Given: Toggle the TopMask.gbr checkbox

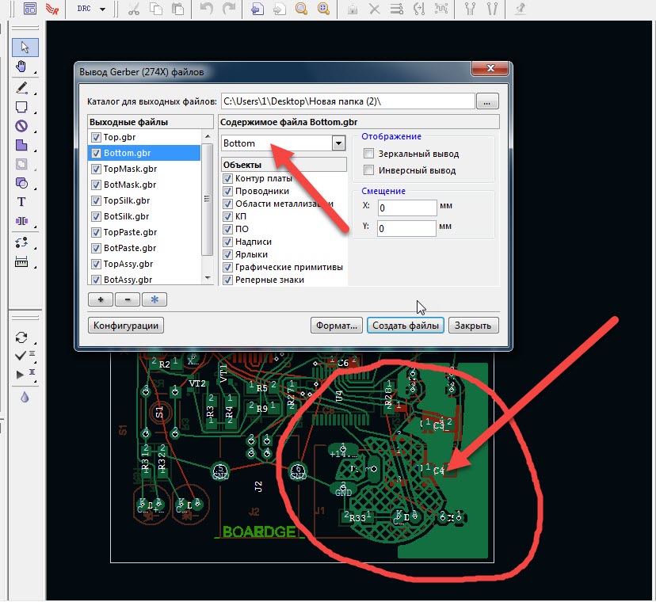Looking at the screenshot, I should pyautogui.click(x=96, y=169).
